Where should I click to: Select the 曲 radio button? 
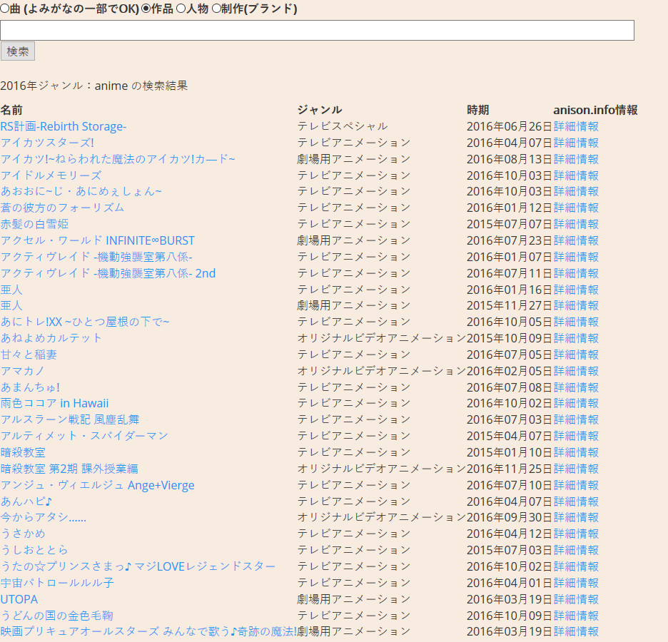pyautogui.click(x=4, y=9)
